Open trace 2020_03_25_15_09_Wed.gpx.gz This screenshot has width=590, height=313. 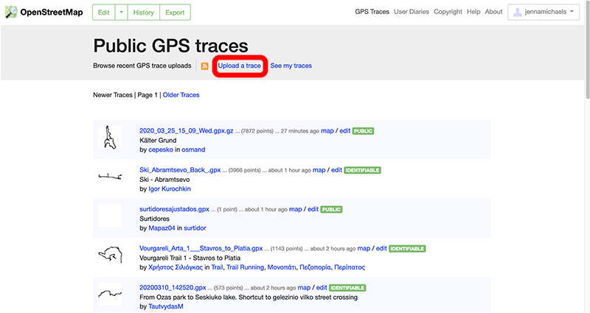pyautogui.click(x=187, y=131)
